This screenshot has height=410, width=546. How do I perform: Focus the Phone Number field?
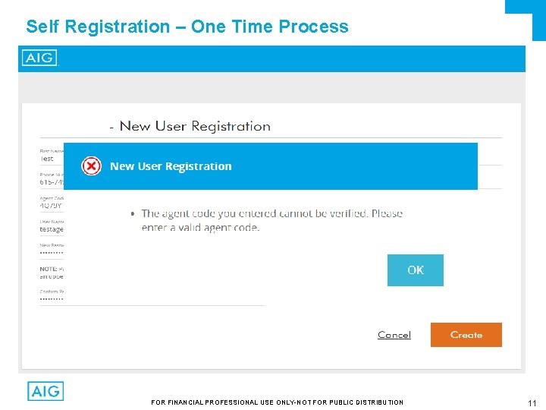[x=52, y=182]
